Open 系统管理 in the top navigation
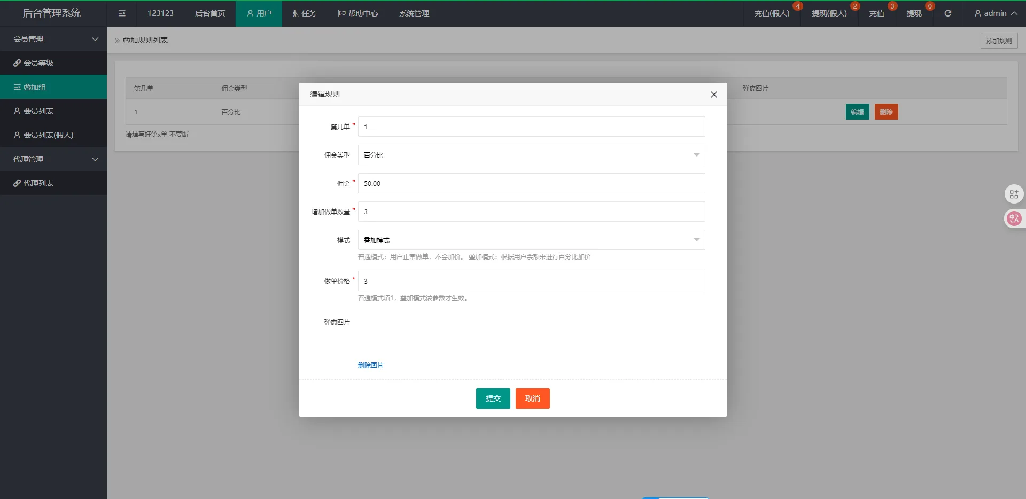The width and height of the screenshot is (1026, 499). pyautogui.click(x=414, y=13)
